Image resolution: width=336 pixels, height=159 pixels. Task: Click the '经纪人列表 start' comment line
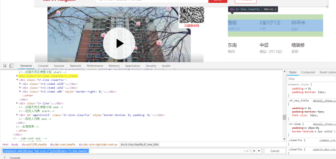[x=37, y=111]
